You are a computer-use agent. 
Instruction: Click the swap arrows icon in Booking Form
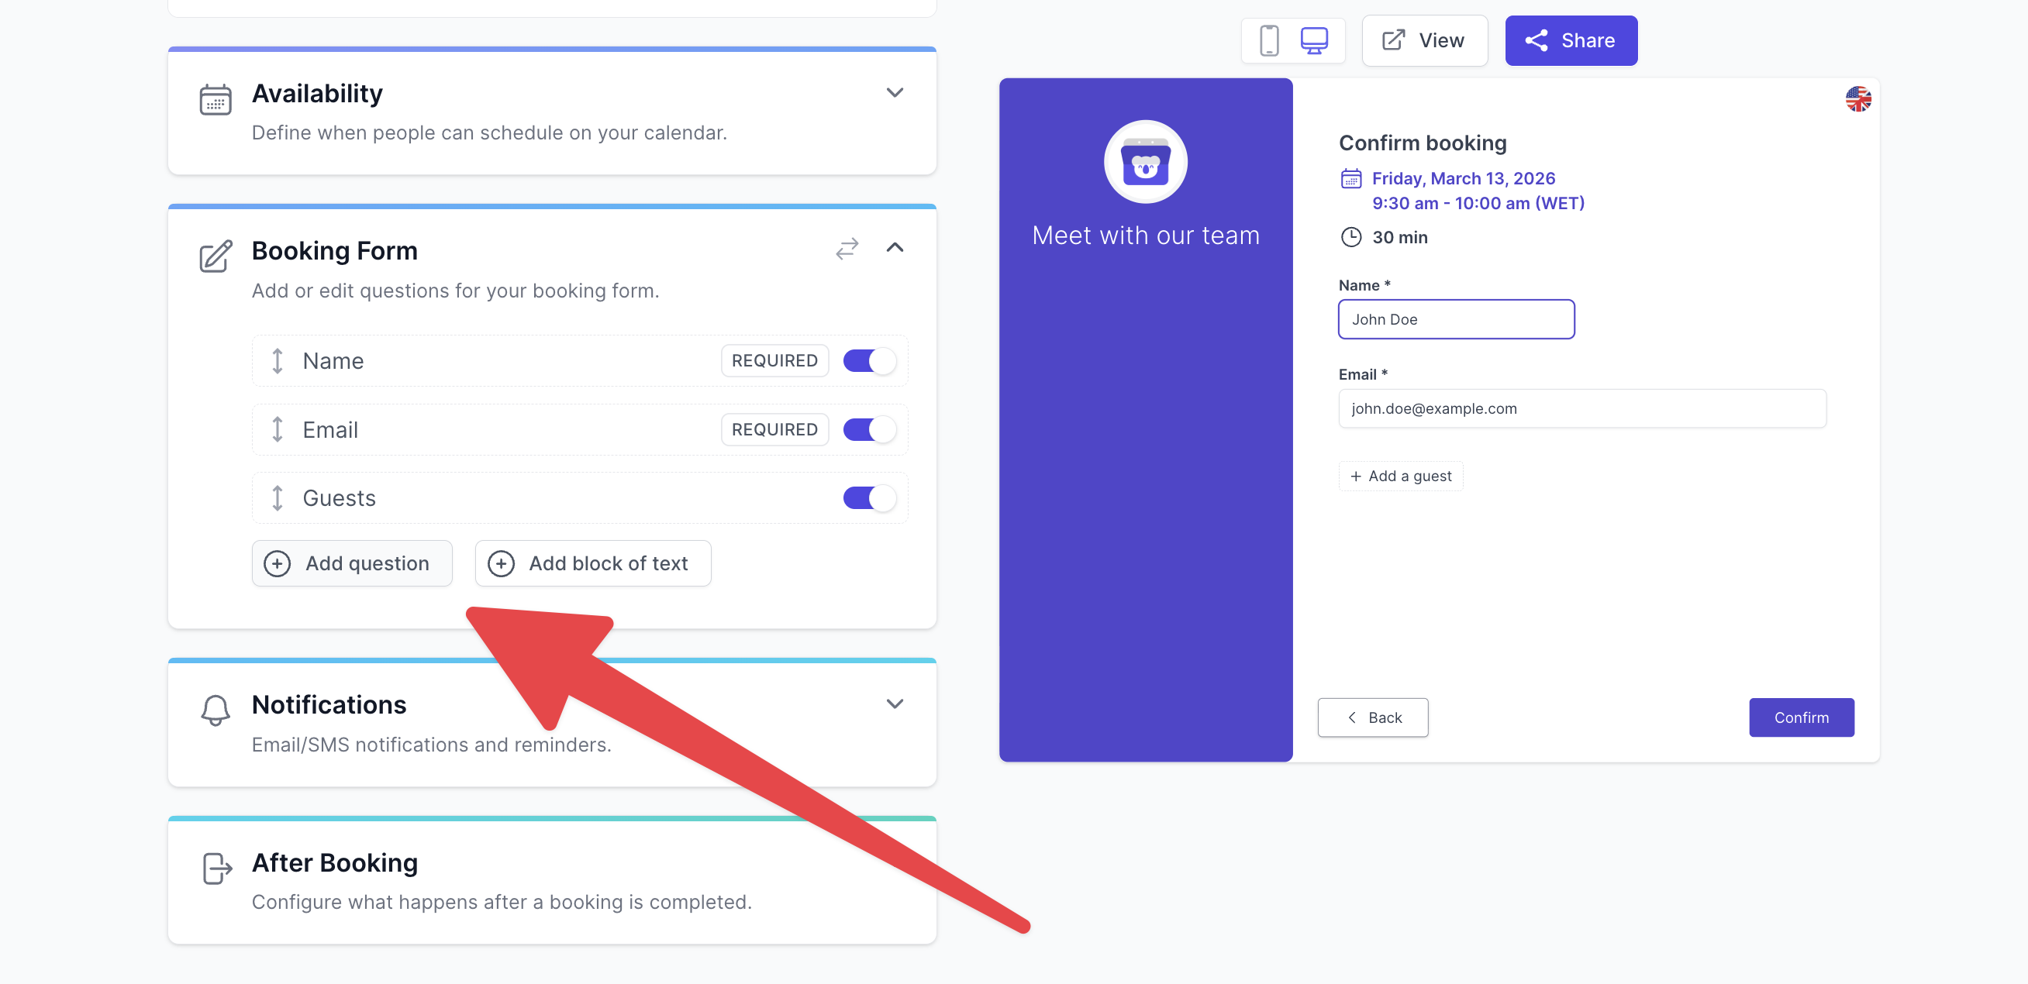tap(847, 249)
